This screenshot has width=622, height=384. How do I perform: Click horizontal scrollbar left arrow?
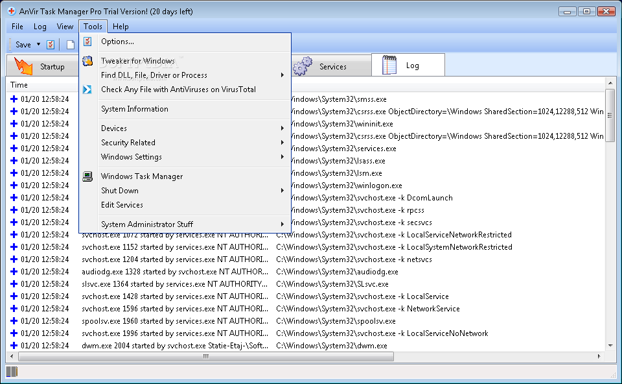click(12, 356)
